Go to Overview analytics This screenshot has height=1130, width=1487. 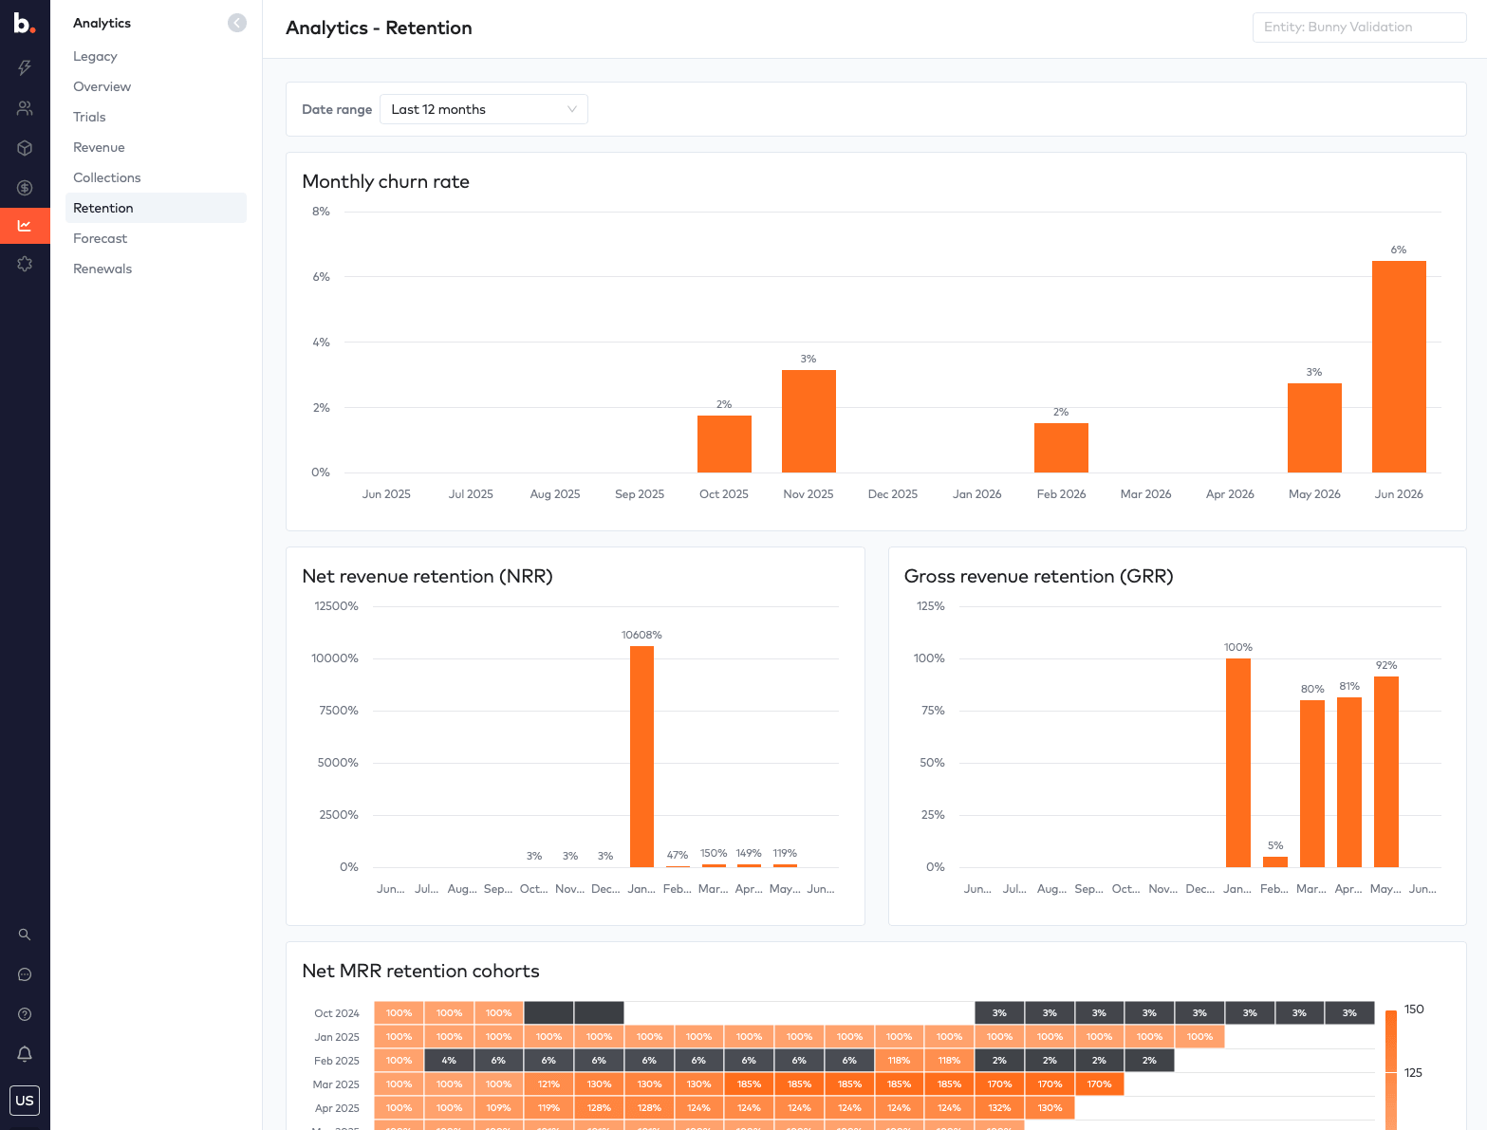[x=102, y=86]
